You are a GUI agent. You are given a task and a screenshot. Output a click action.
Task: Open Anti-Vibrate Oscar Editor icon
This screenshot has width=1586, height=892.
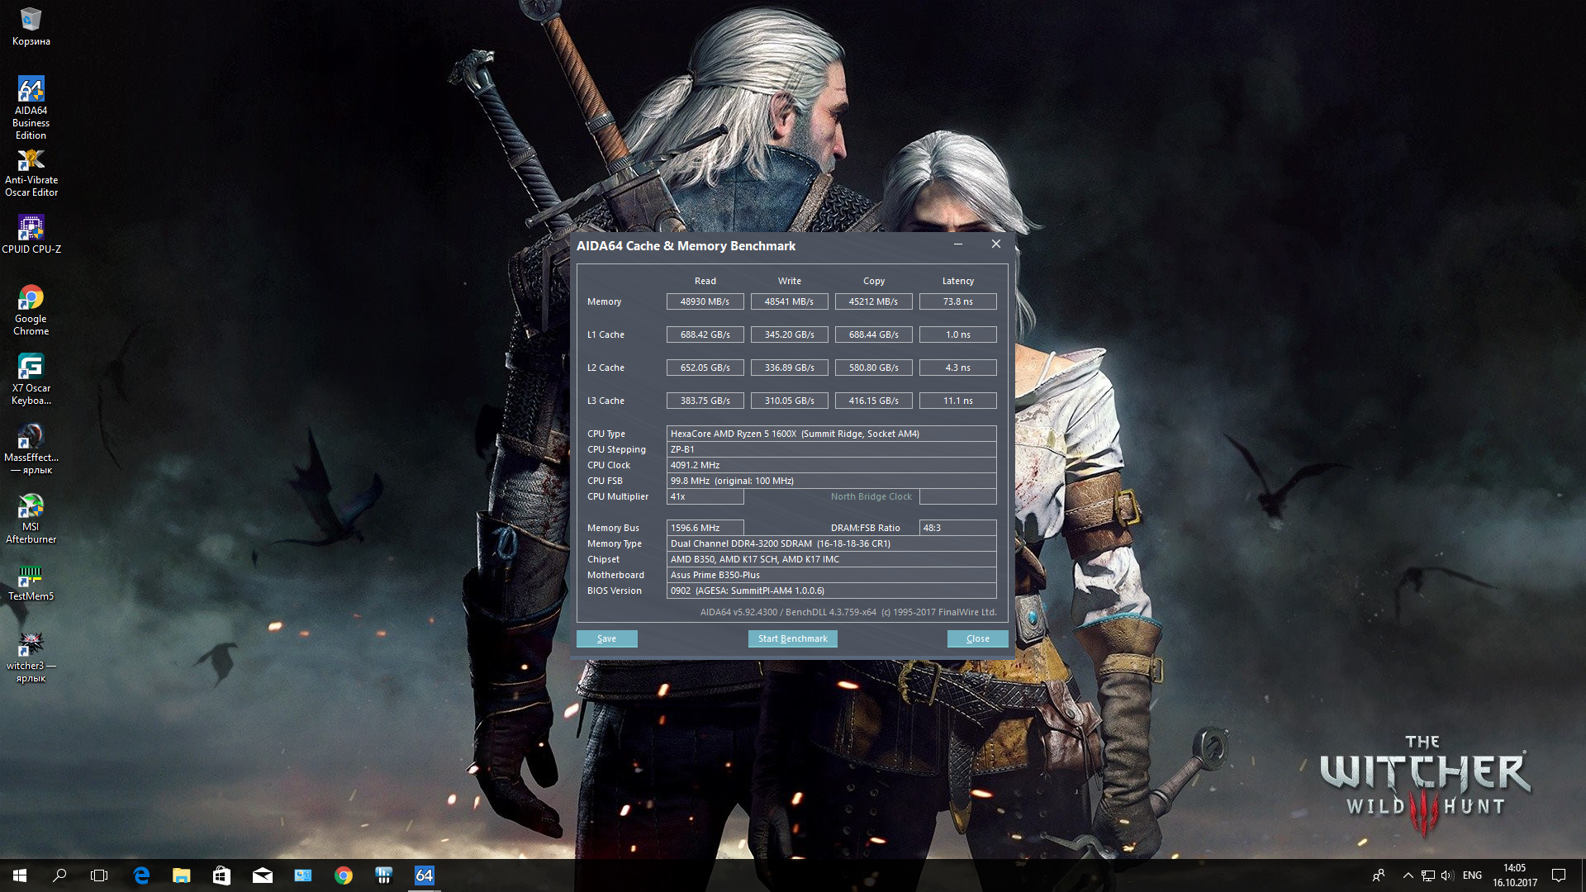point(31,160)
